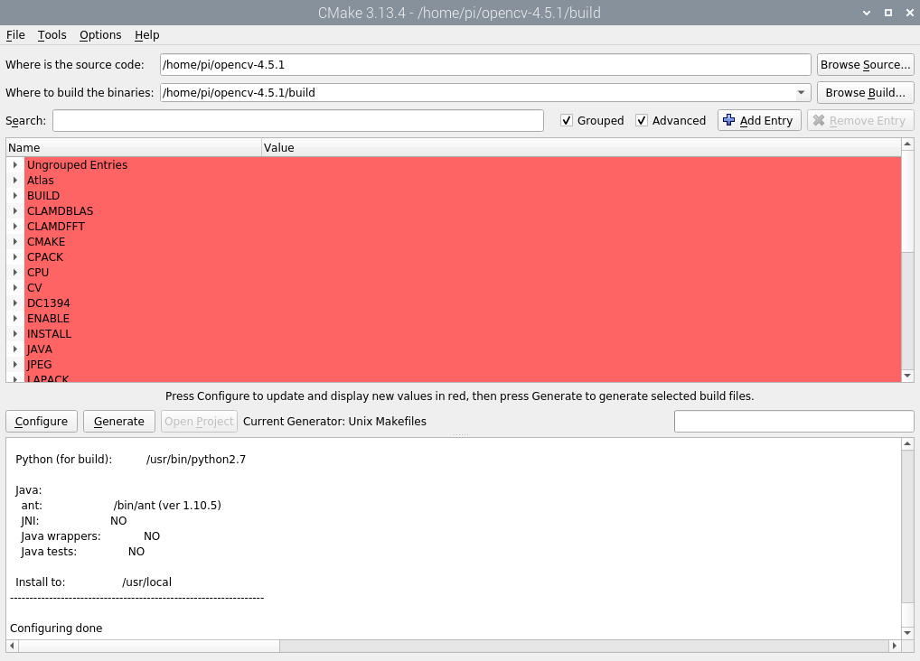Expand the INSTALL group arrow
920x661 pixels.
[x=15, y=334]
